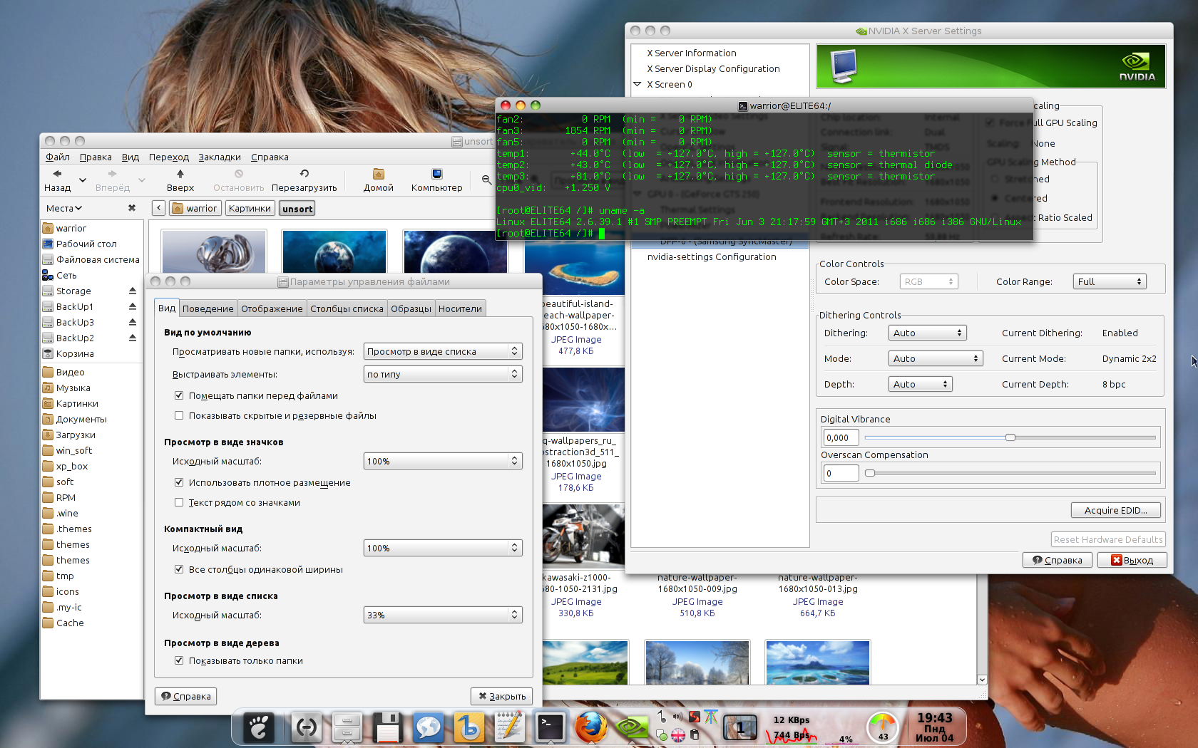Open 'Выстраивать элементы' sort dropdown
This screenshot has width=1198, height=748.
pyautogui.click(x=443, y=374)
